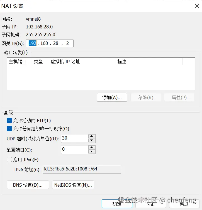Click the 取消 button
This screenshot has height=210, width=202.
coord(150,204)
